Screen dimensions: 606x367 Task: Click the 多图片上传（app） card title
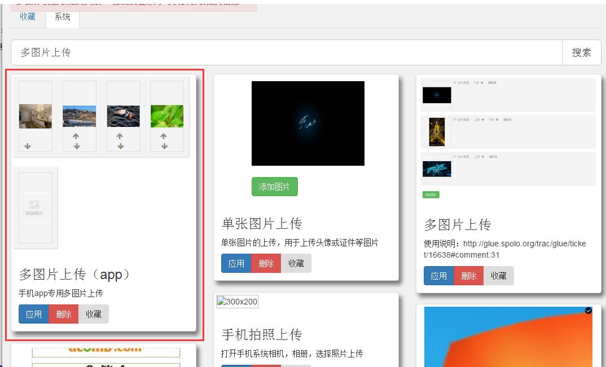74,275
